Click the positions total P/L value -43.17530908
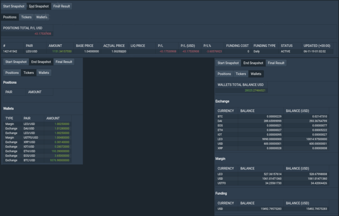339x216 pixels. [x=42, y=34]
